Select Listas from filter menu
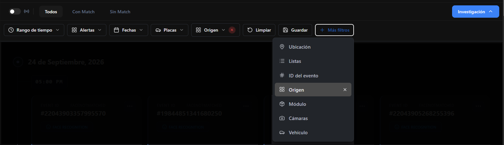 (x=313, y=61)
